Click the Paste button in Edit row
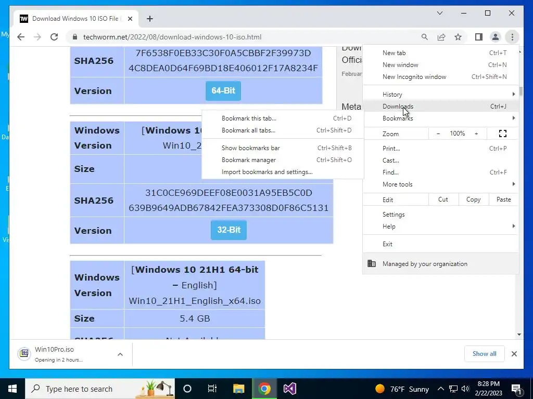 click(x=504, y=199)
